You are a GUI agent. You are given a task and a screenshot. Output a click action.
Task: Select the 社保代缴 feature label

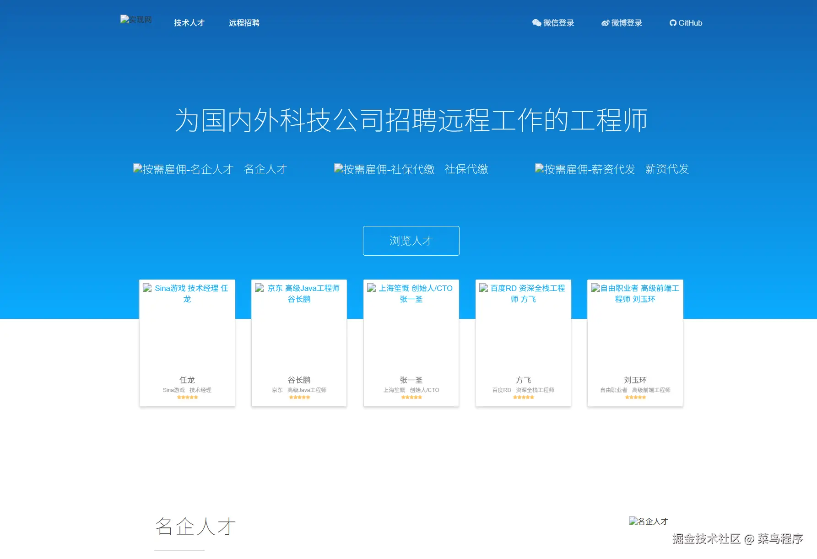pyautogui.click(x=466, y=169)
